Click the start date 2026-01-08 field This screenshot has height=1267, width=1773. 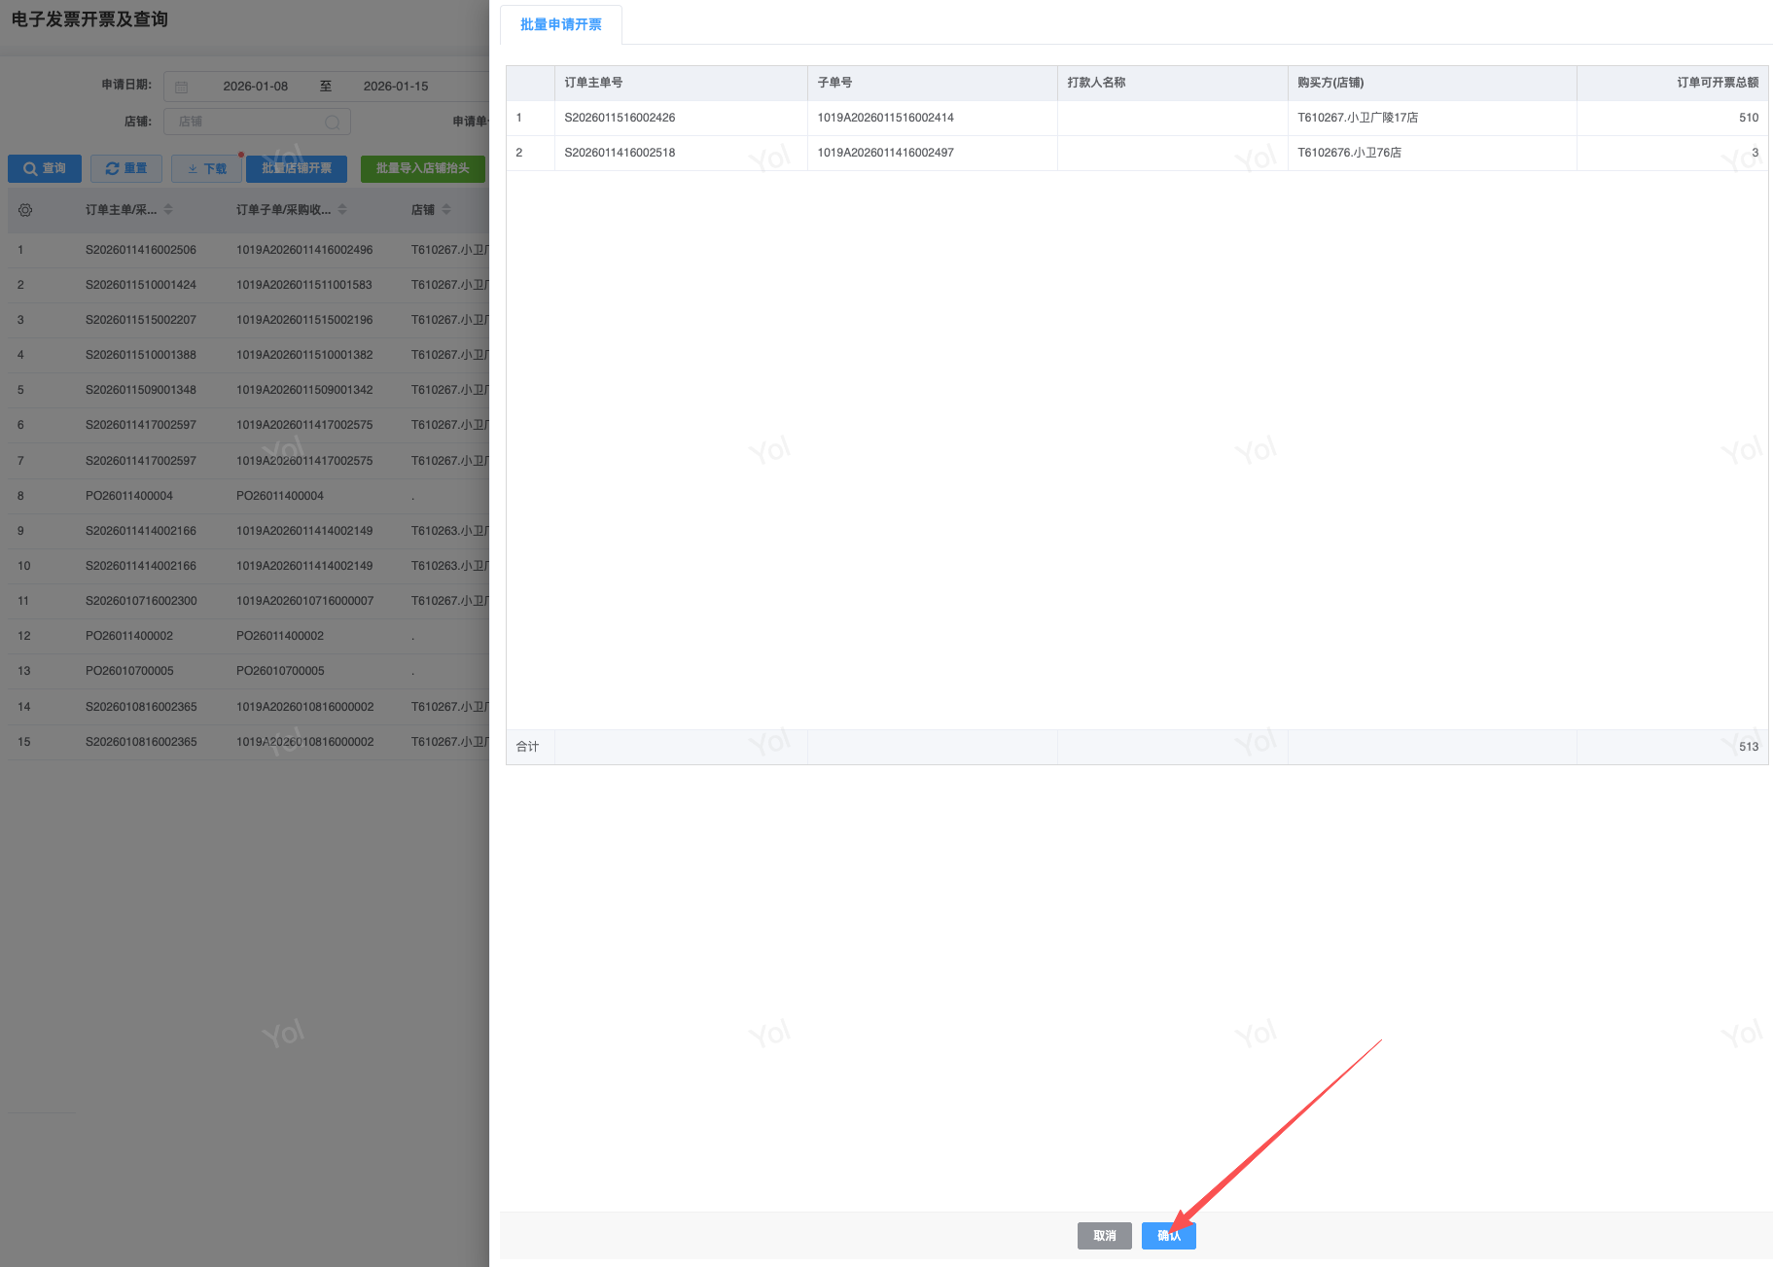pyautogui.click(x=256, y=87)
